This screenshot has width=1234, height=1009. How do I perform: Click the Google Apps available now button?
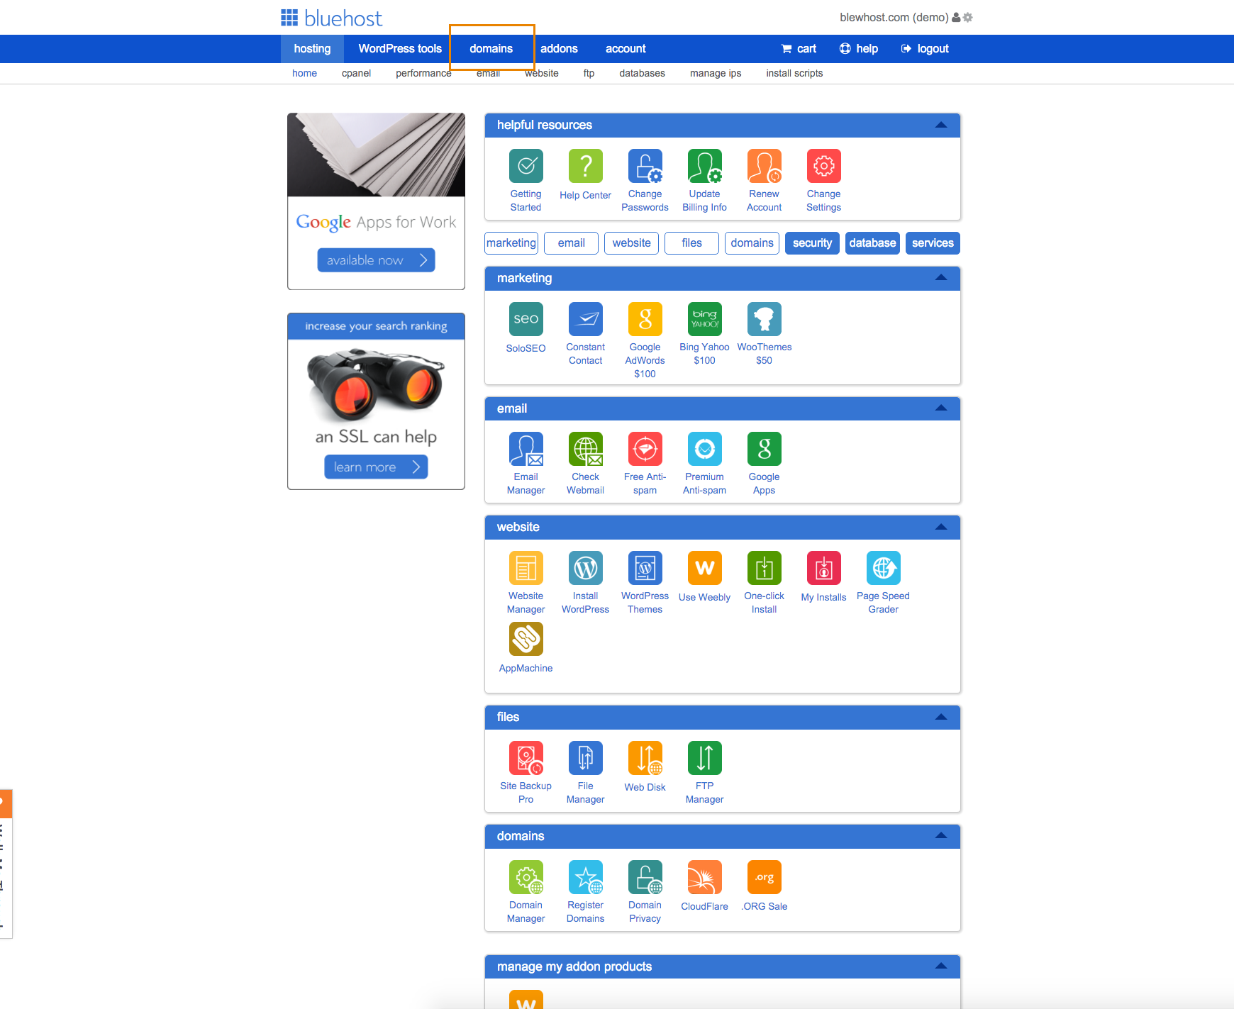tap(376, 260)
